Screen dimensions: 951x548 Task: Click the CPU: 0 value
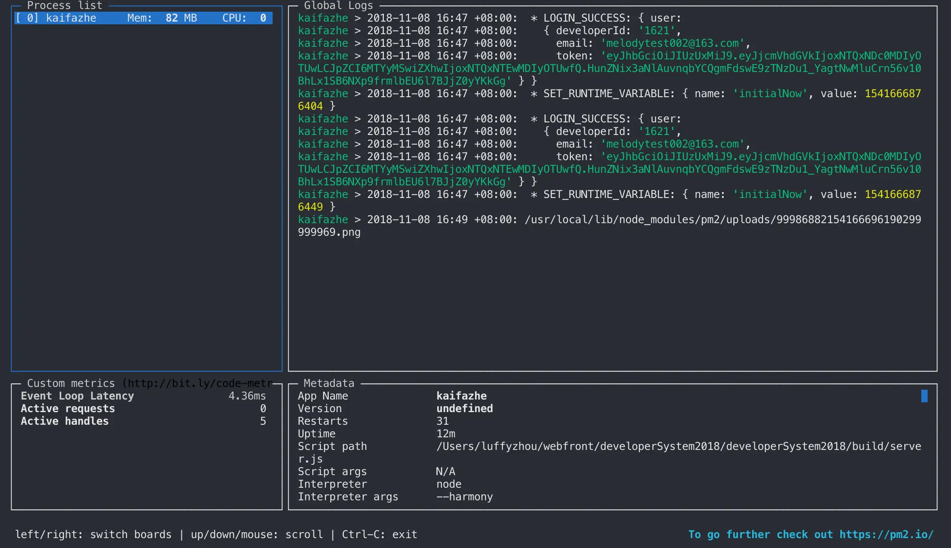(x=244, y=18)
